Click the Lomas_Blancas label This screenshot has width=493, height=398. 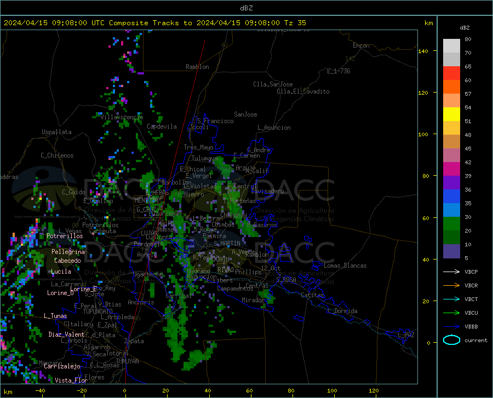tap(345, 266)
